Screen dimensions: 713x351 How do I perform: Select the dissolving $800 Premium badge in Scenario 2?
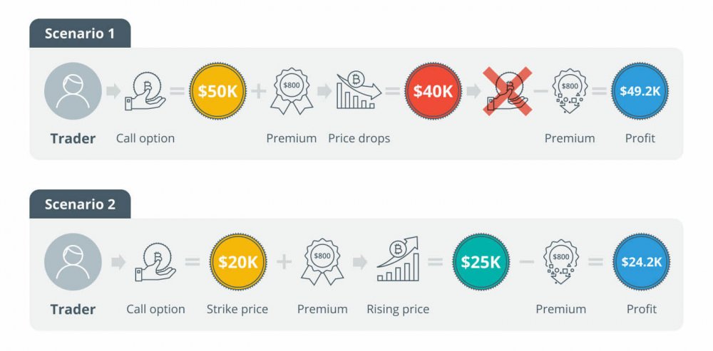[561, 263]
